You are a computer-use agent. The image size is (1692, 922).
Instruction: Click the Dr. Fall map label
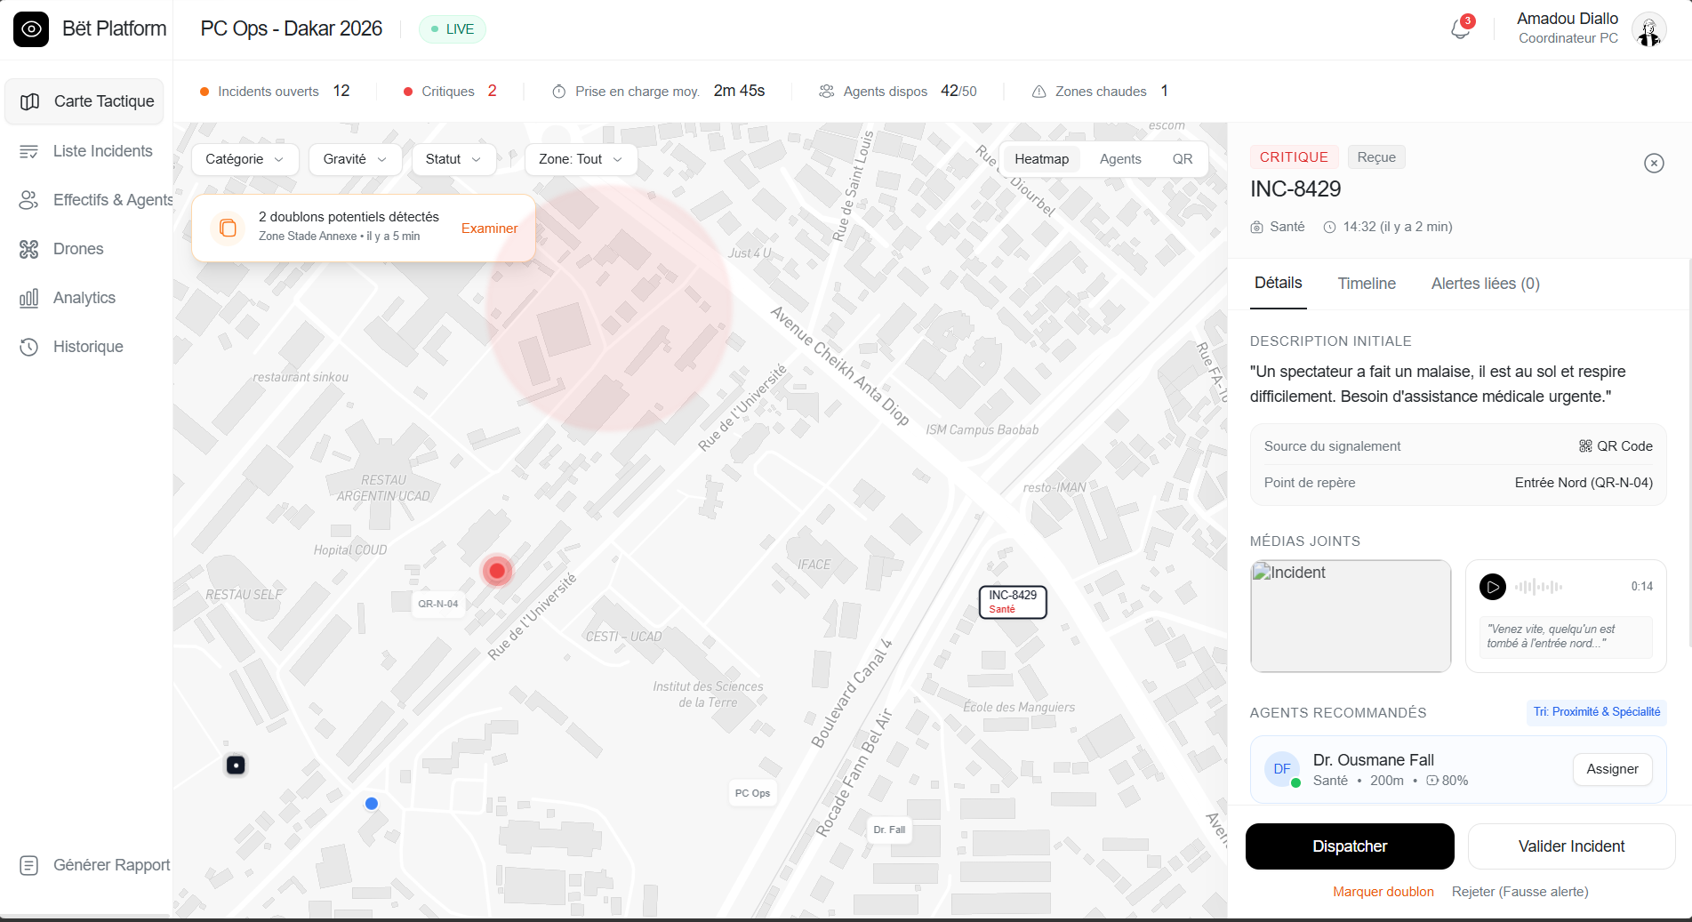(889, 830)
